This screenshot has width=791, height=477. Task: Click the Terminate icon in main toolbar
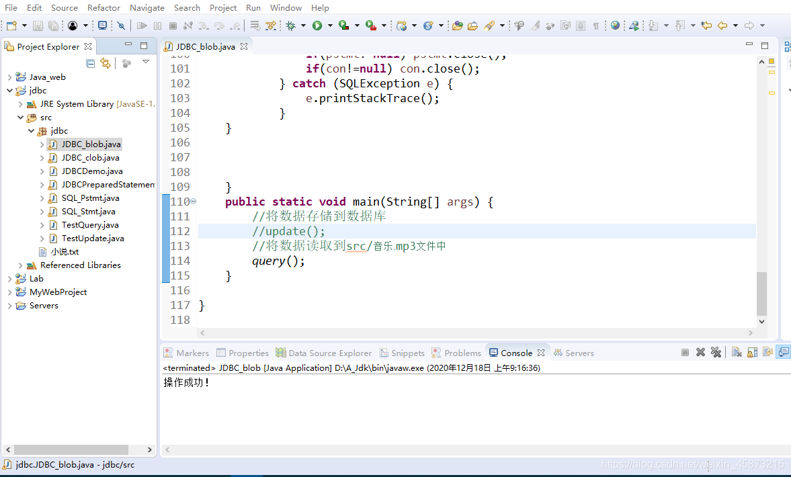(x=173, y=26)
